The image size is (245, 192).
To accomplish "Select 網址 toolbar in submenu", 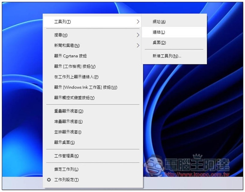I will click(159, 22).
